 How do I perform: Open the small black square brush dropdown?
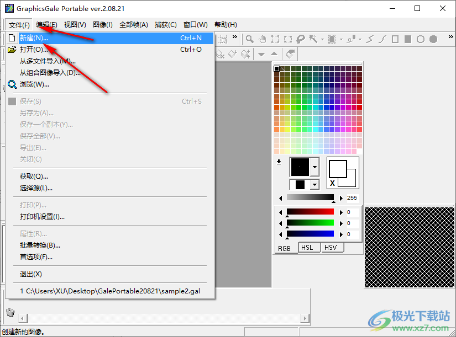[x=315, y=185]
